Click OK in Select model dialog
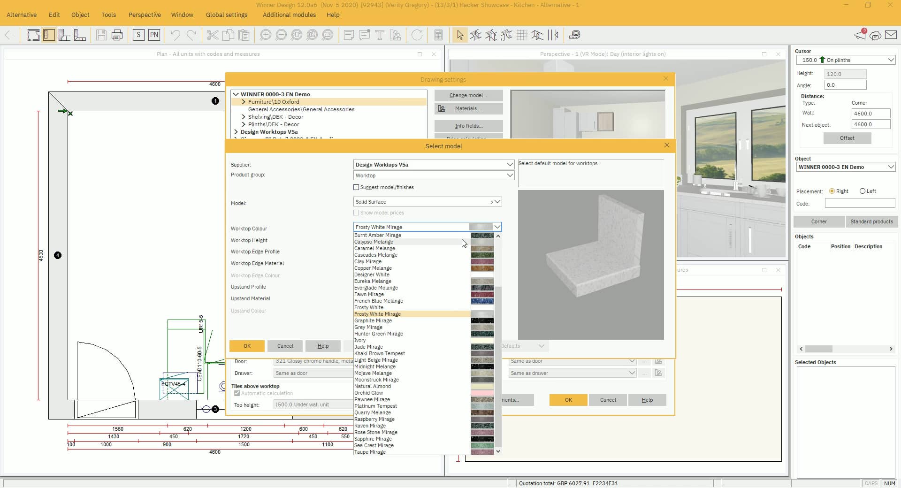This screenshot has width=901, height=488. [x=247, y=346]
